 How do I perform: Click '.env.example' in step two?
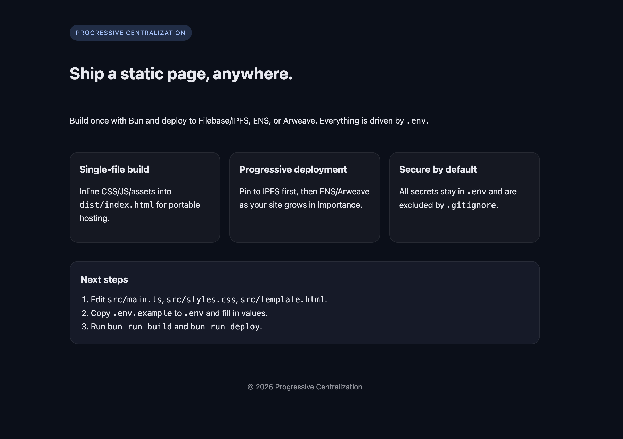(x=142, y=313)
